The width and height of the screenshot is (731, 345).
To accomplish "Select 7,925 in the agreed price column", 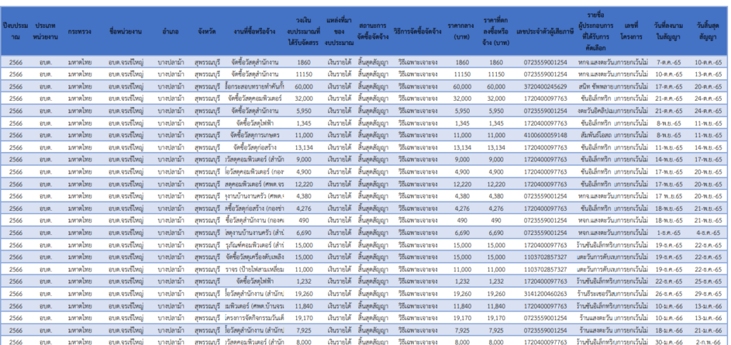I will [496, 330].
